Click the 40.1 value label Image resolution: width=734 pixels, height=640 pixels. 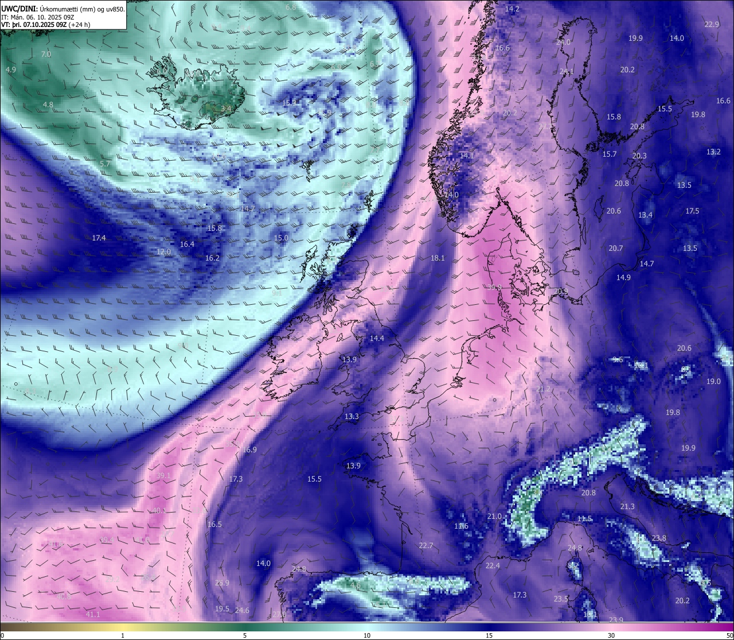[x=159, y=511]
